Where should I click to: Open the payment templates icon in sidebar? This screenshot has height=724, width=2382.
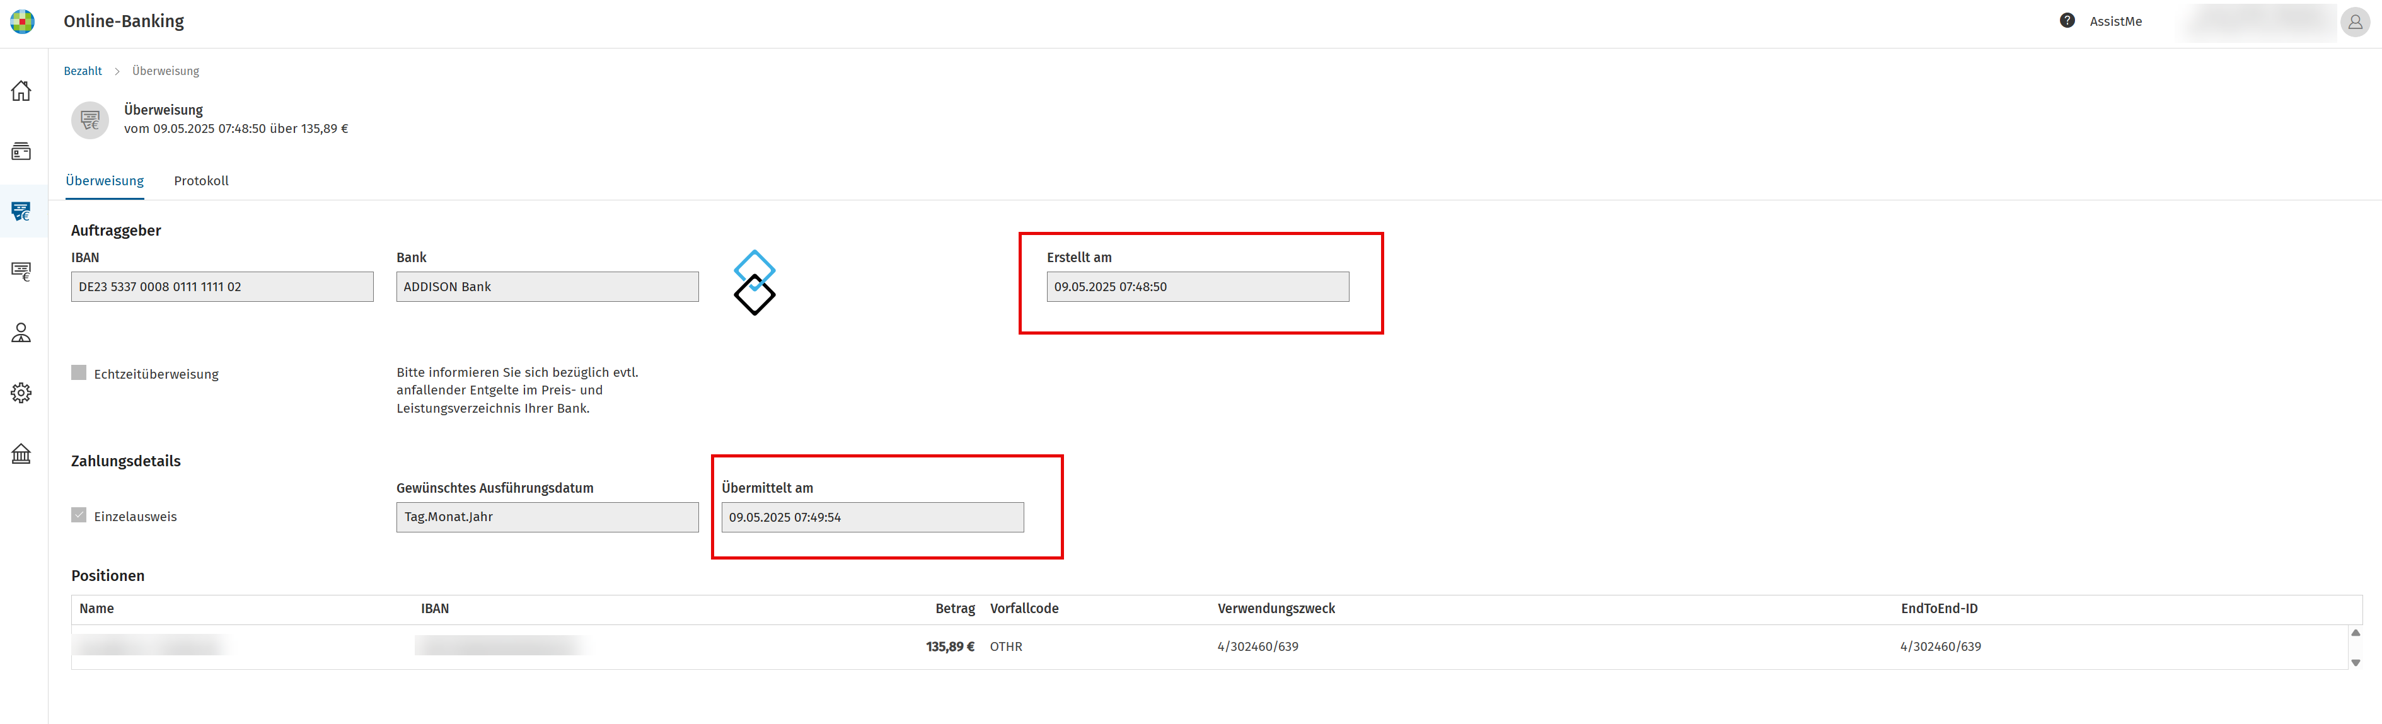[21, 272]
